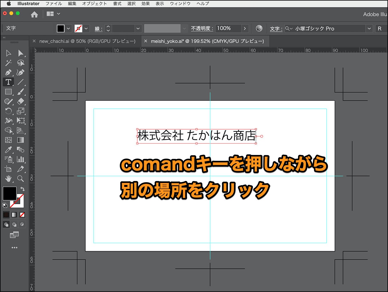Enable Draw Inside mode
This screenshot has height=292, width=388.
point(22,224)
